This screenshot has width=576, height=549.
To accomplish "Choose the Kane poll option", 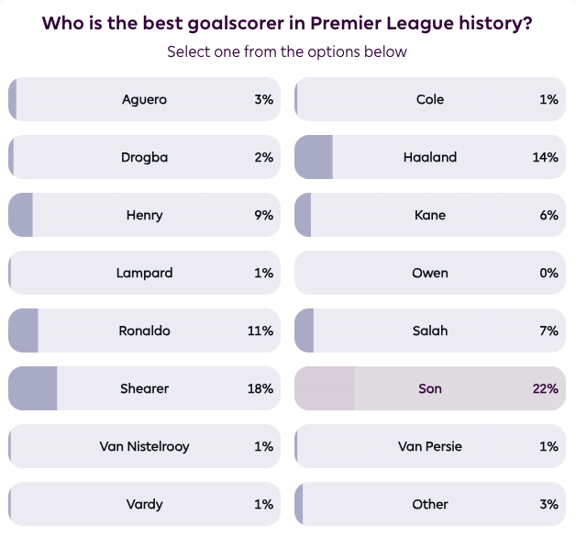I will 429,215.
